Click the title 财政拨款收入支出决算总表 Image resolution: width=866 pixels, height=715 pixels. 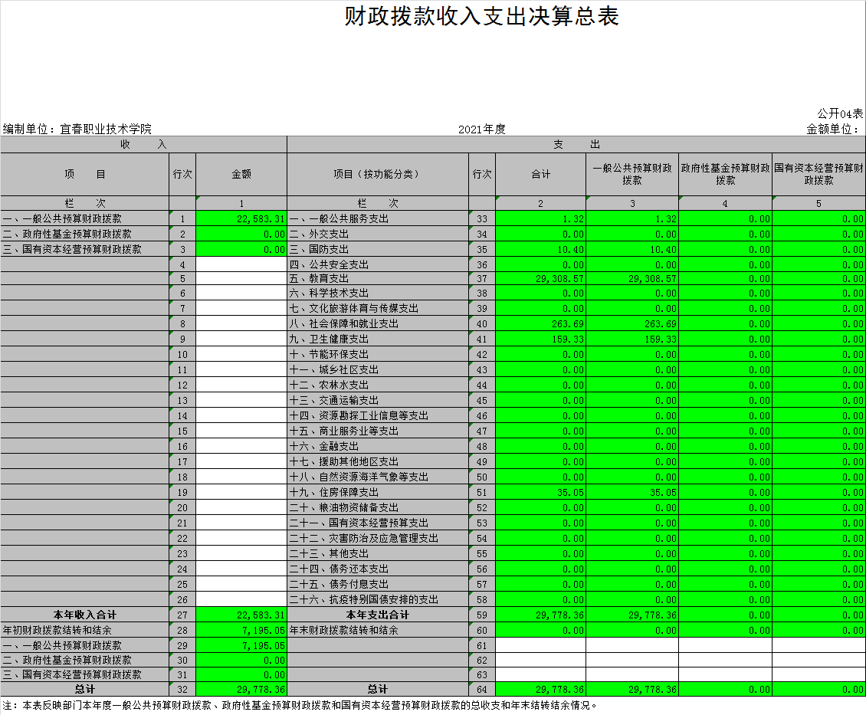coord(481,17)
